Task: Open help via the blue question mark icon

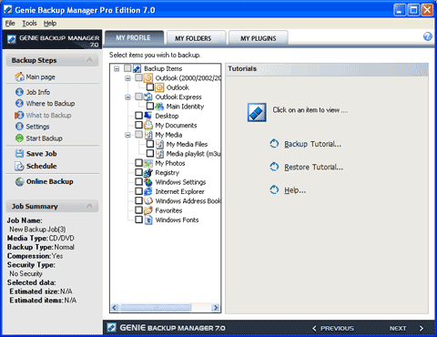Action: (428, 36)
